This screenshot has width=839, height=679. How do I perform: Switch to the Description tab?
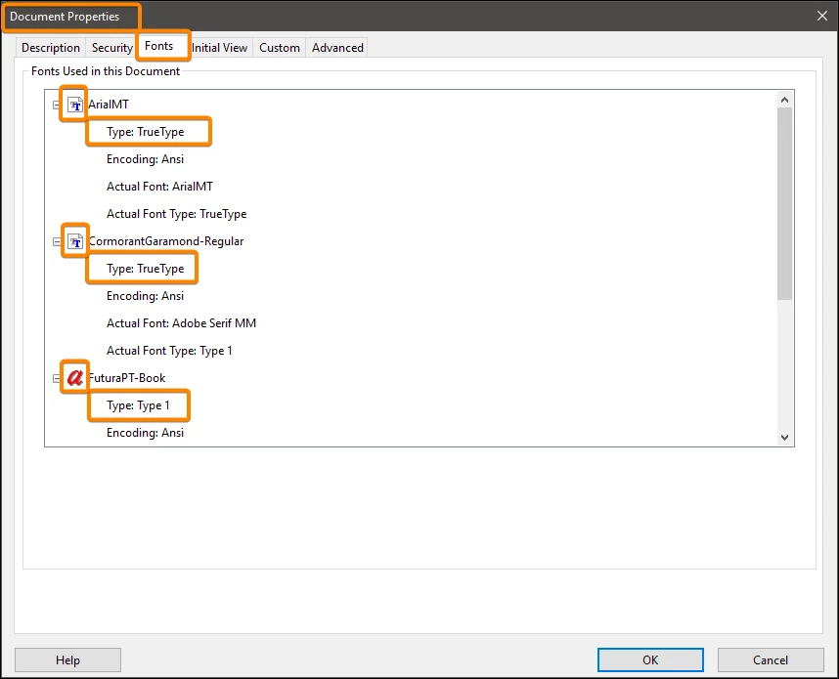pos(50,48)
